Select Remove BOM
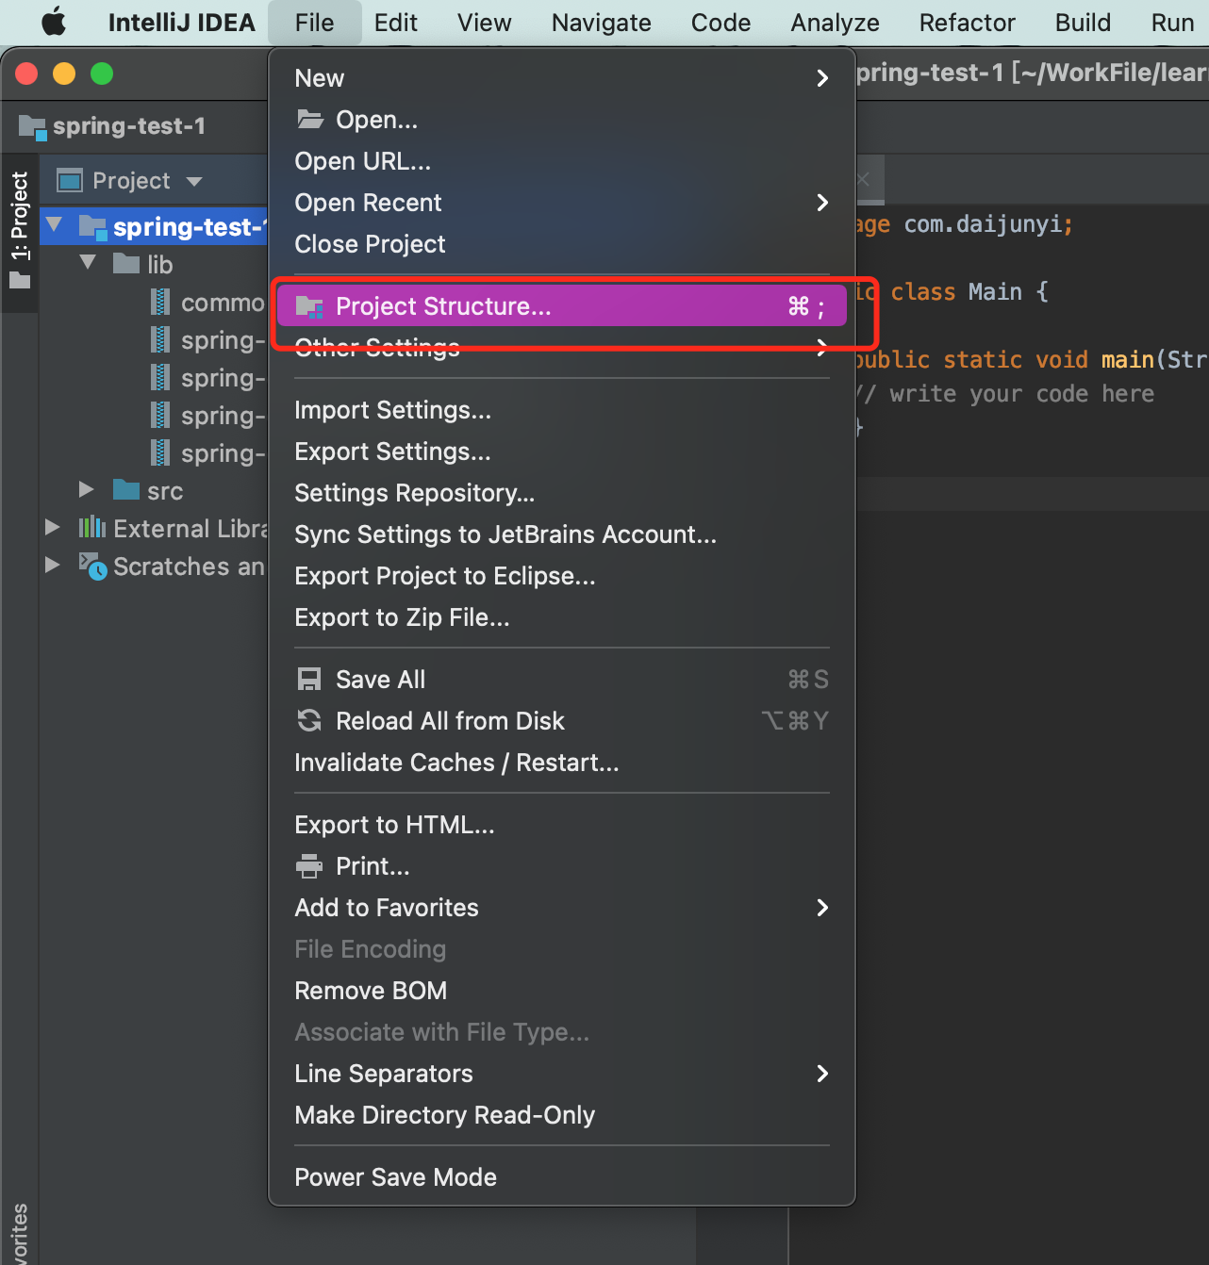Screen dimensions: 1209x1265 pyautogui.click(x=562, y=991)
